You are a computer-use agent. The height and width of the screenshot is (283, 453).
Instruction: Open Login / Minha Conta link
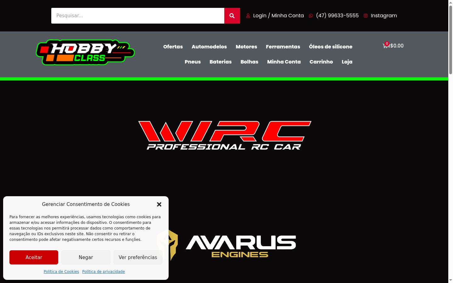point(278,16)
